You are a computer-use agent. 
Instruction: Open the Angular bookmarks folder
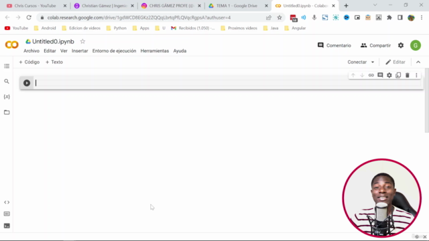pos(295,28)
